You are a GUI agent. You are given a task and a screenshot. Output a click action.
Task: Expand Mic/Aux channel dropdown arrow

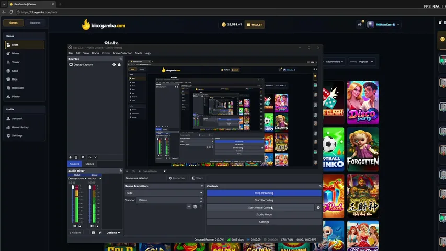pos(100,178)
